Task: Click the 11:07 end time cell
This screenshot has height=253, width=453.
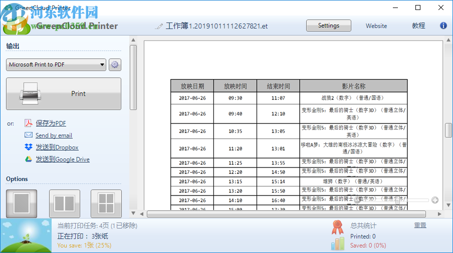Action: (x=278, y=98)
